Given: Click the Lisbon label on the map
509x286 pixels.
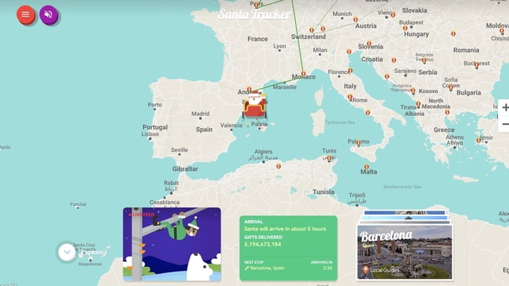Looking at the screenshot, I should point(150,134).
